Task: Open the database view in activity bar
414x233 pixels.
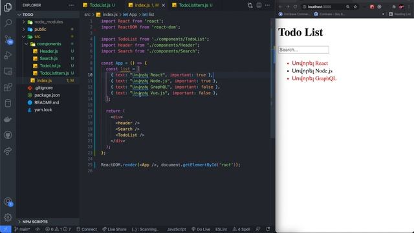Action: click(8, 104)
